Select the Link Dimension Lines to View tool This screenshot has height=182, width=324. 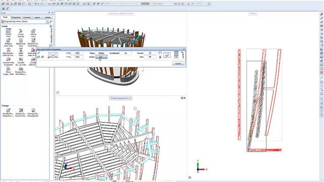point(8,52)
